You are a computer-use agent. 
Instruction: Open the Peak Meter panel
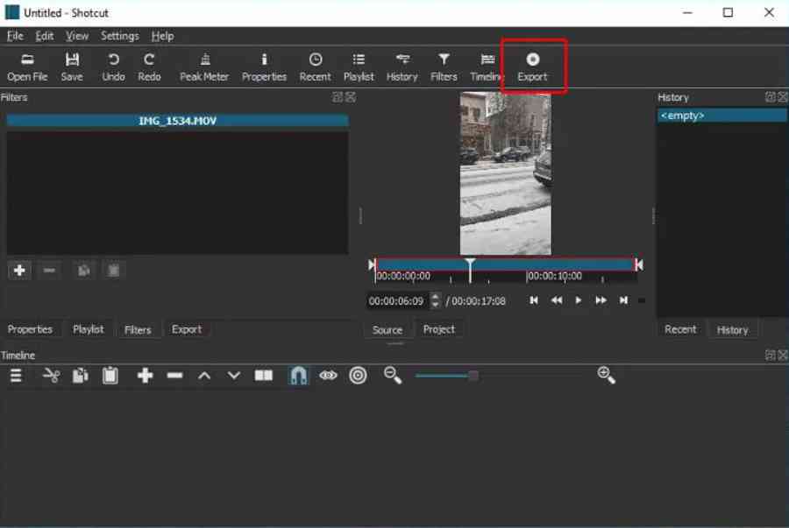point(204,67)
